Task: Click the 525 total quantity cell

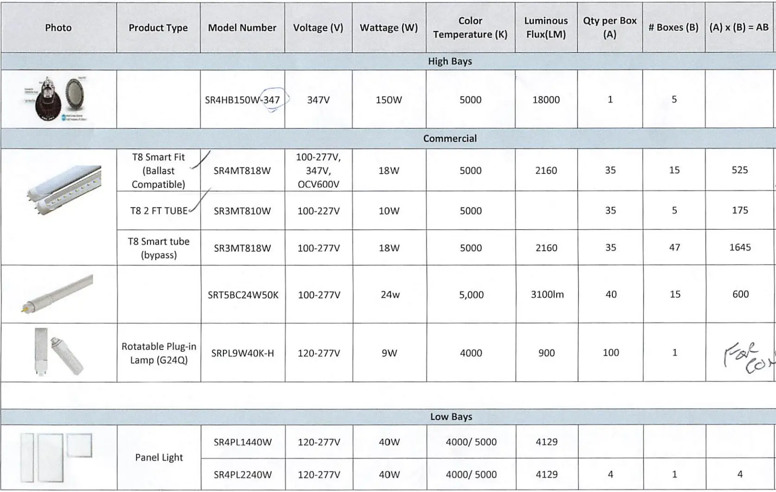Action: 740,170
